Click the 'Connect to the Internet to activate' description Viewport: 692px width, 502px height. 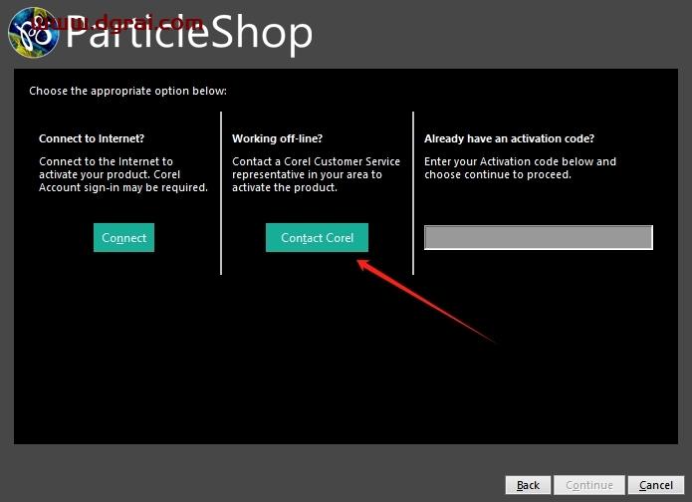123,174
